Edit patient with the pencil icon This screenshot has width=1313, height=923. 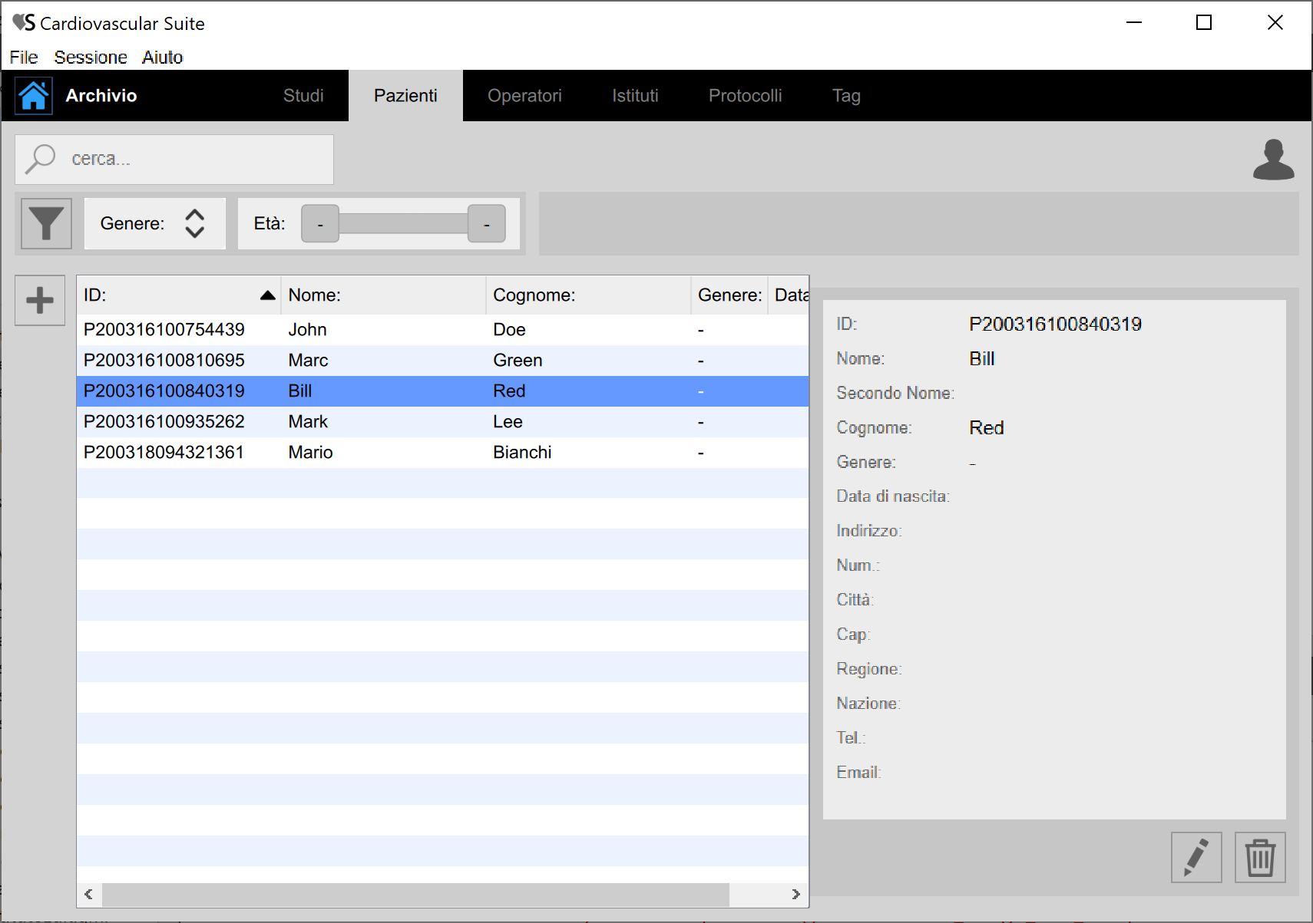(x=1196, y=857)
